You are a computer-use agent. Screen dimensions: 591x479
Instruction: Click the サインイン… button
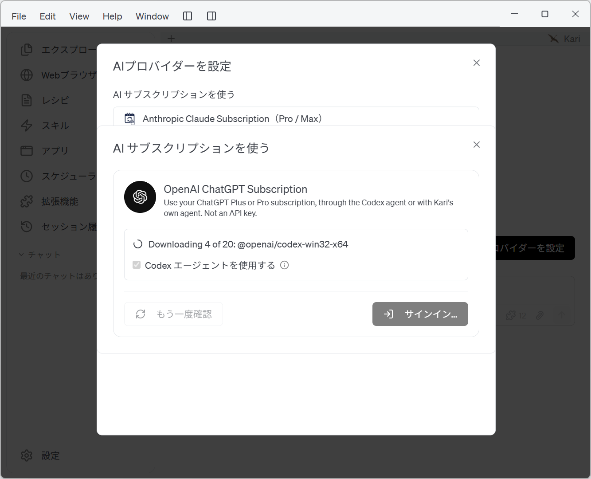(420, 314)
